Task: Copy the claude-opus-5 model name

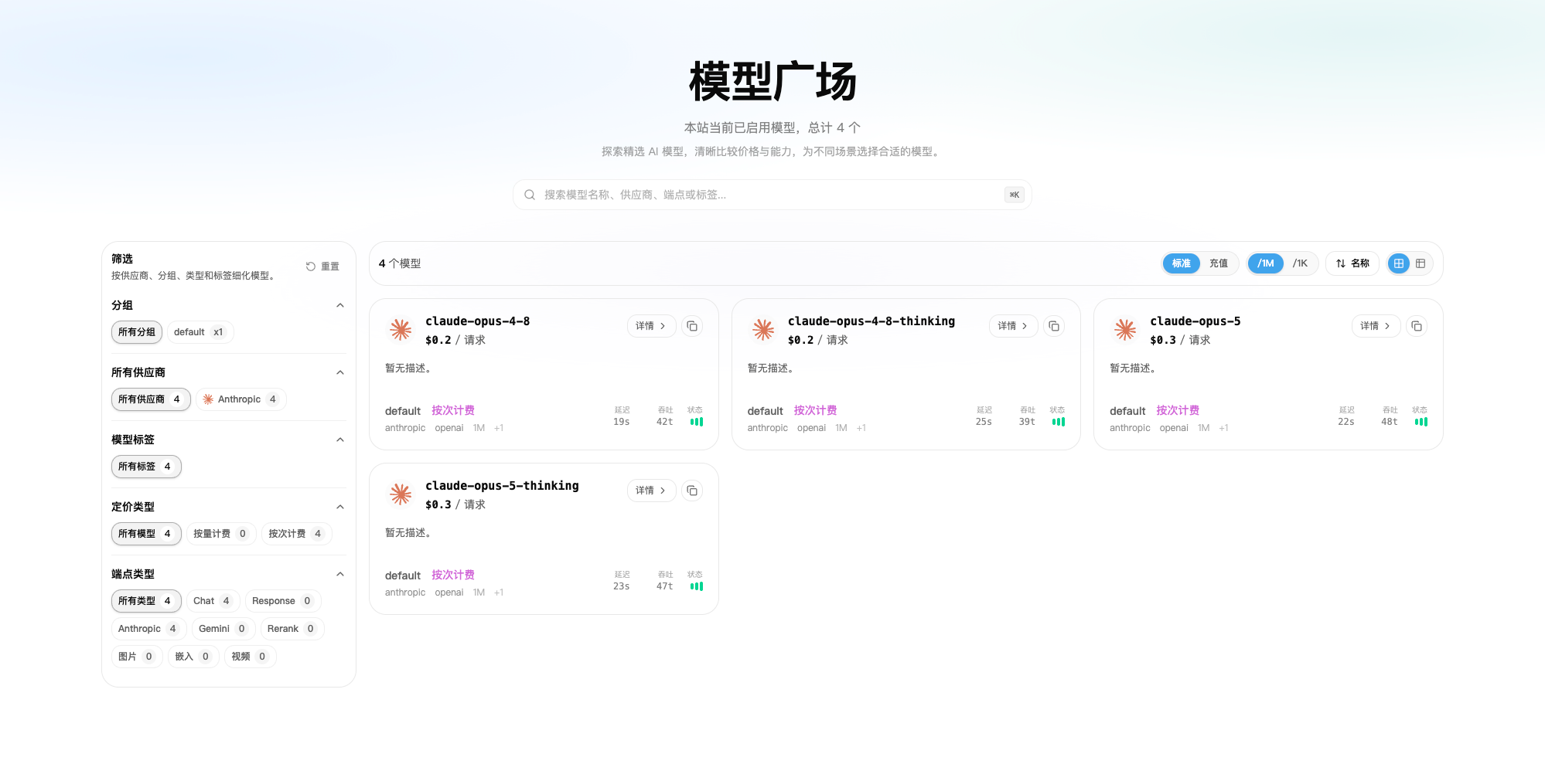Action: (x=1417, y=326)
